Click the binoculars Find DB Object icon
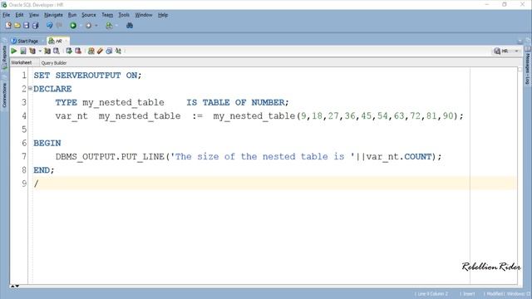The height and width of the screenshot is (299, 532). (x=130, y=26)
